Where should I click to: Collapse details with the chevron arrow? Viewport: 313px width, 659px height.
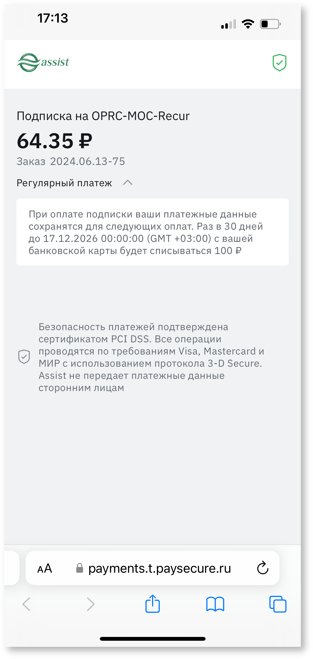click(128, 183)
